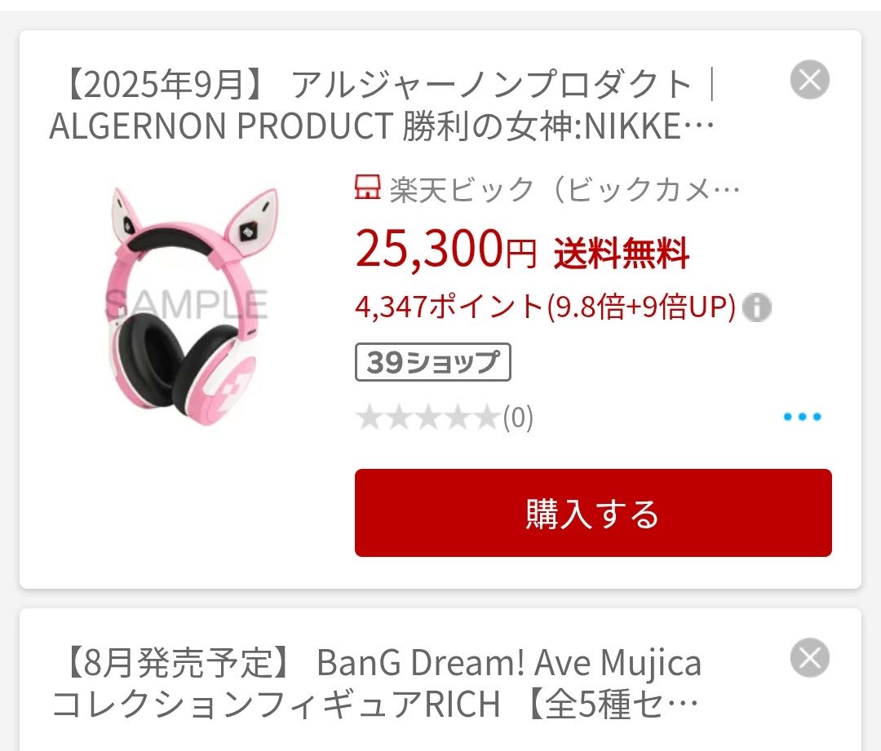Tap the pink cat-ear headphone product image
The height and width of the screenshot is (751, 881).
pos(189,306)
